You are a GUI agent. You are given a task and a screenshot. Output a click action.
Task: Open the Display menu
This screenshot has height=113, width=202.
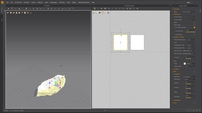74,3
